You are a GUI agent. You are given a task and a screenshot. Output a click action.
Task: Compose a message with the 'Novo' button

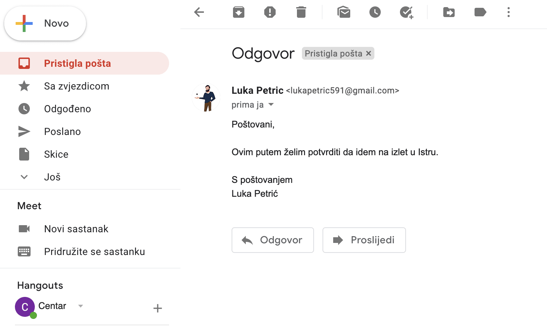coord(45,23)
